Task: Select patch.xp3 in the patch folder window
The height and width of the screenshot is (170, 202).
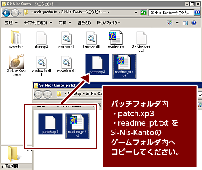Action: (50, 124)
